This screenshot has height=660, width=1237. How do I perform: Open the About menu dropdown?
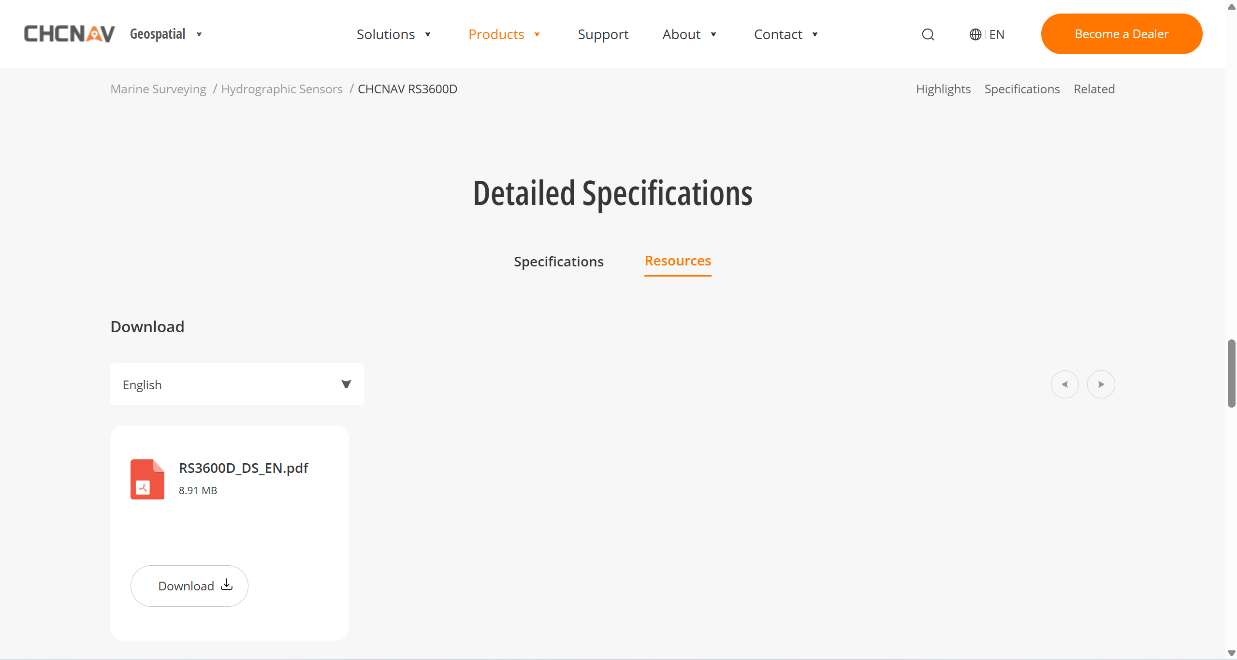[689, 34]
